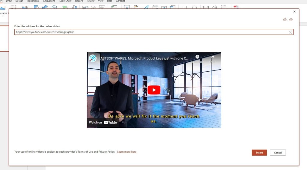Screen dimensions: 307x170
Task: Click the 3D Models cube icon
Action: click(x=54, y=7)
